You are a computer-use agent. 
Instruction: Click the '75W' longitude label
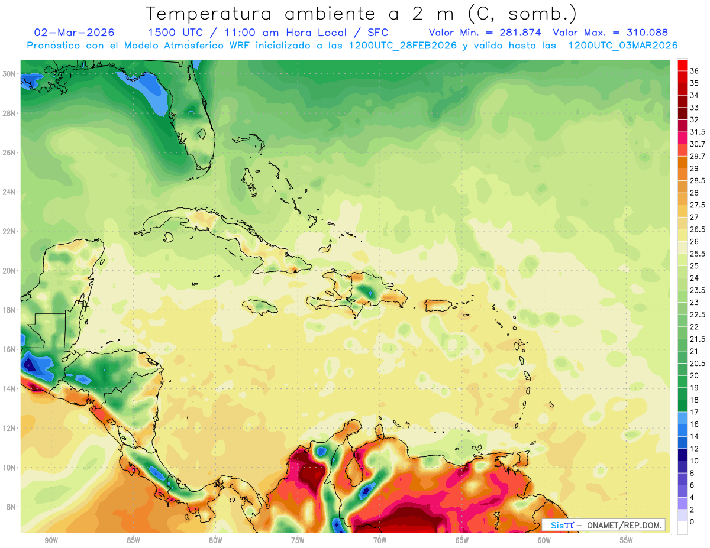tap(298, 541)
